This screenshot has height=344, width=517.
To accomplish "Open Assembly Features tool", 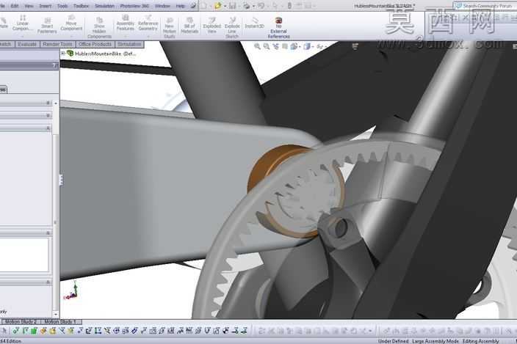I will click(x=126, y=23).
